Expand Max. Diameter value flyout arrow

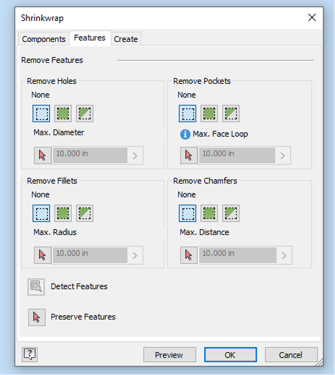tap(135, 156)
